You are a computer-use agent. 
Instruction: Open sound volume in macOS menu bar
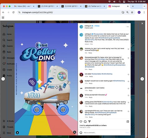click(x=115, y=2)
